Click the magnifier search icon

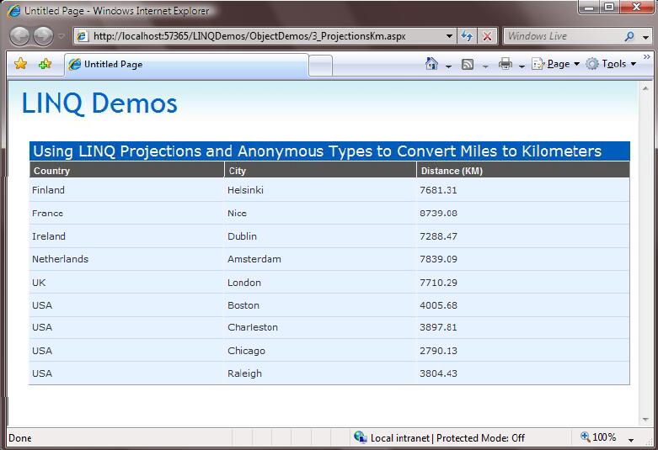pos(629,36)
